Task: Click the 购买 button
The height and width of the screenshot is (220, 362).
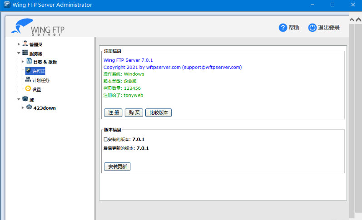Action: click(134, 112)
